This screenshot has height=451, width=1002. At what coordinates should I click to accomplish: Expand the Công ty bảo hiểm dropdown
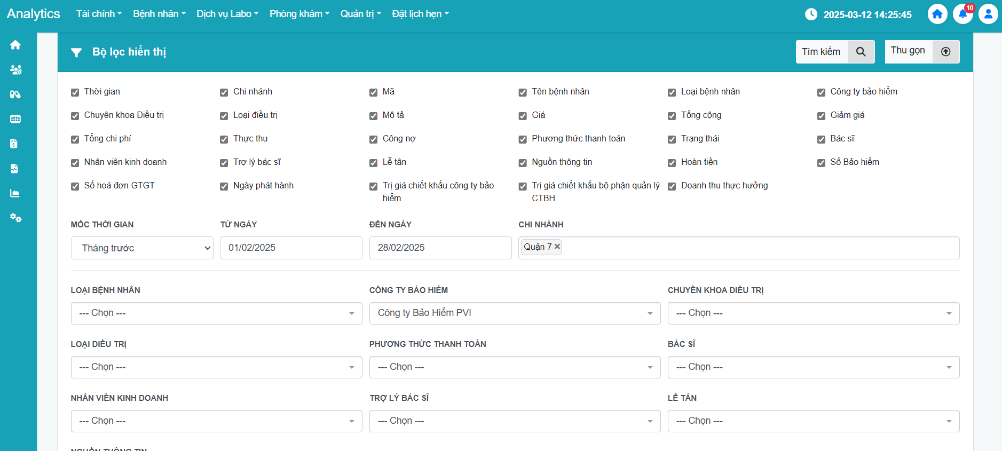(x=515, y=313)
